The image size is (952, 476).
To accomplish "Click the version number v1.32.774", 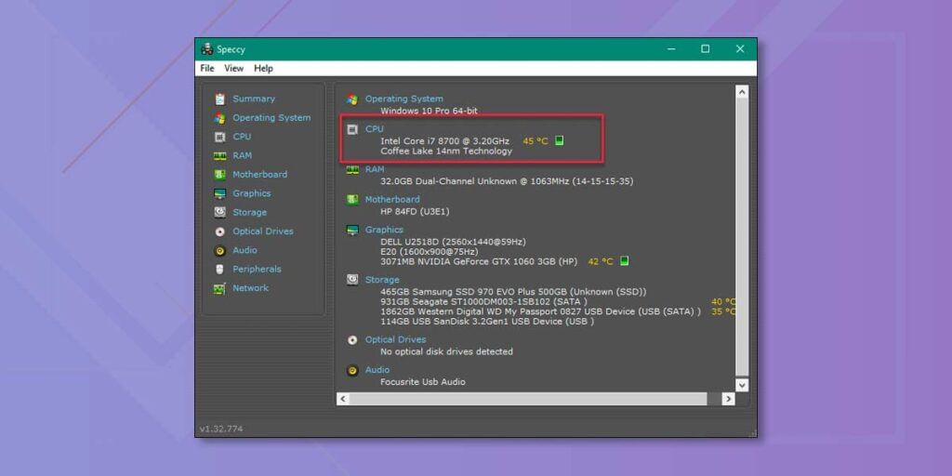I will (221, 429).
